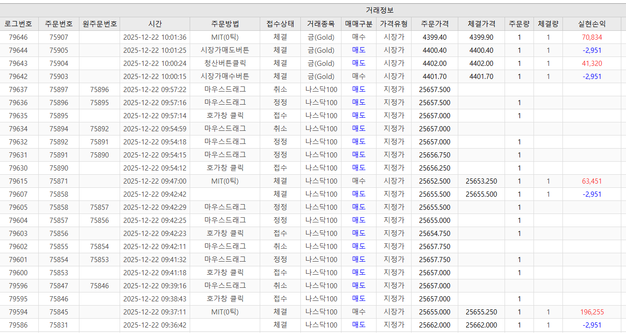Select log number 79646 cell
The height and width of the screenshot is (335, 626).
point(18,37)
